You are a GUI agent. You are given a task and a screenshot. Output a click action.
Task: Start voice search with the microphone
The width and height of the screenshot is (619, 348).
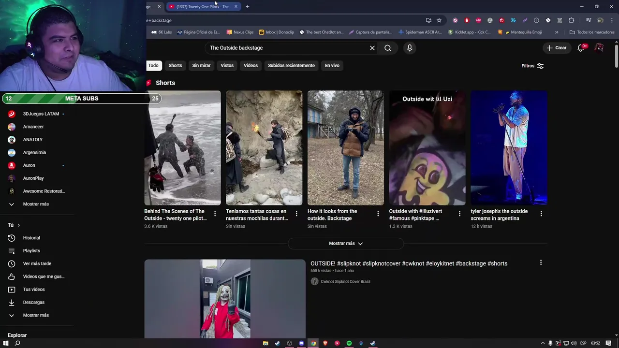[410, 48]
